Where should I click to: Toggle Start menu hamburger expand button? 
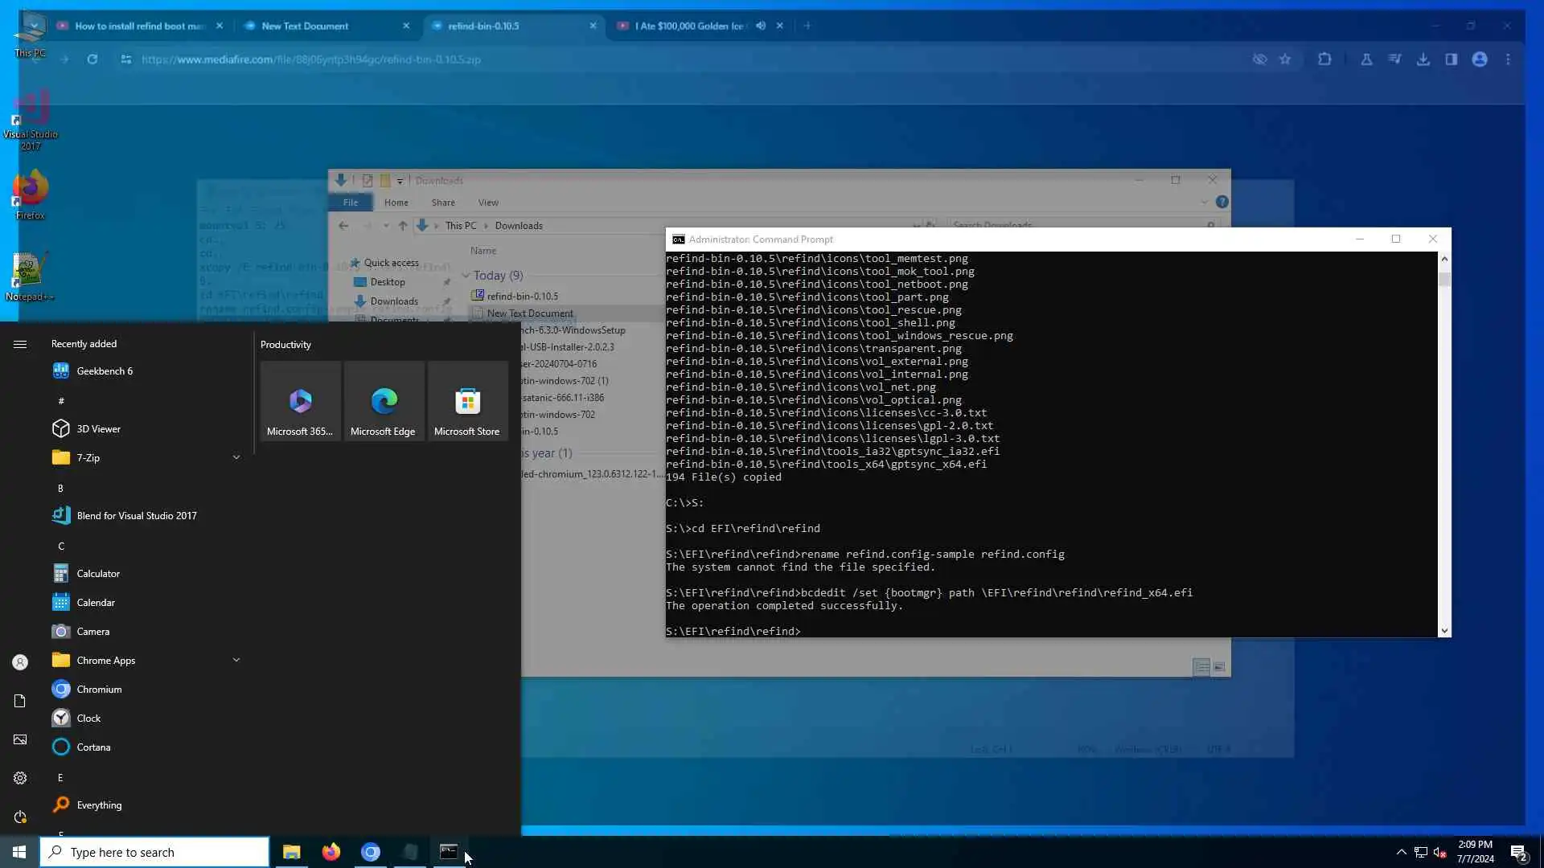click(x=20, y=344)
